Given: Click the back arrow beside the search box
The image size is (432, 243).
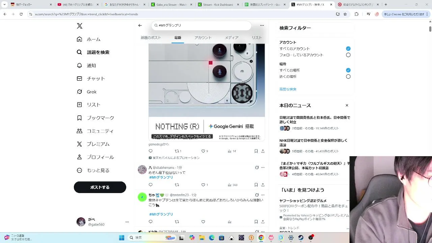Looking at the screenshot, I should coord(140,25).
